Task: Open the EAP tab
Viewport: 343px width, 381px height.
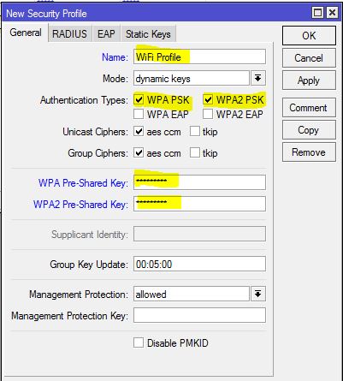Action: point(106,34)
